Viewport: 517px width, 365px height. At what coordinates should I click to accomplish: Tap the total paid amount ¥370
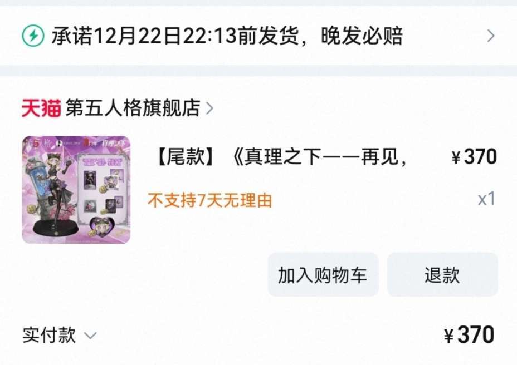click(x=469, y=335)
